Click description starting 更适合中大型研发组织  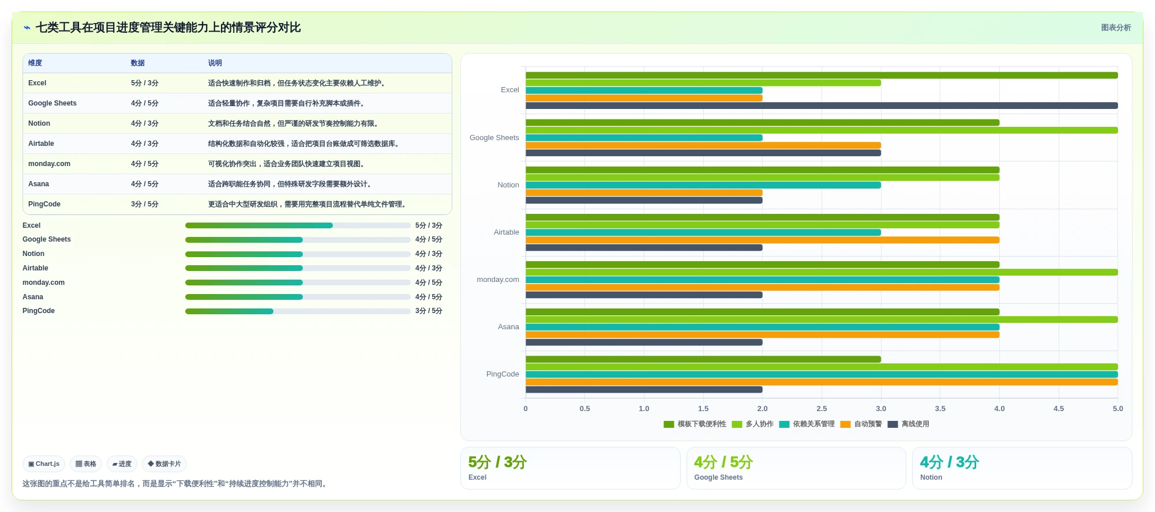point(307,204)
